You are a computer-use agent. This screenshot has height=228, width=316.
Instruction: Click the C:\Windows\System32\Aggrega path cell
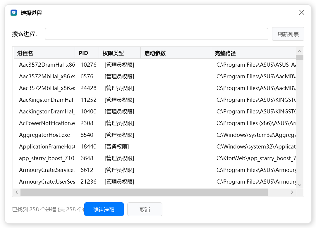256,135
